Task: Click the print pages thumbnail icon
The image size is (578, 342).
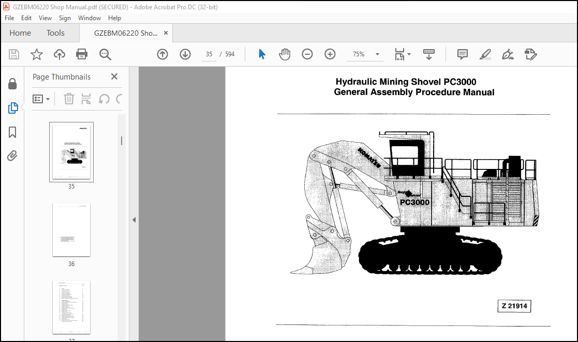Action: [x=86, y=99]
